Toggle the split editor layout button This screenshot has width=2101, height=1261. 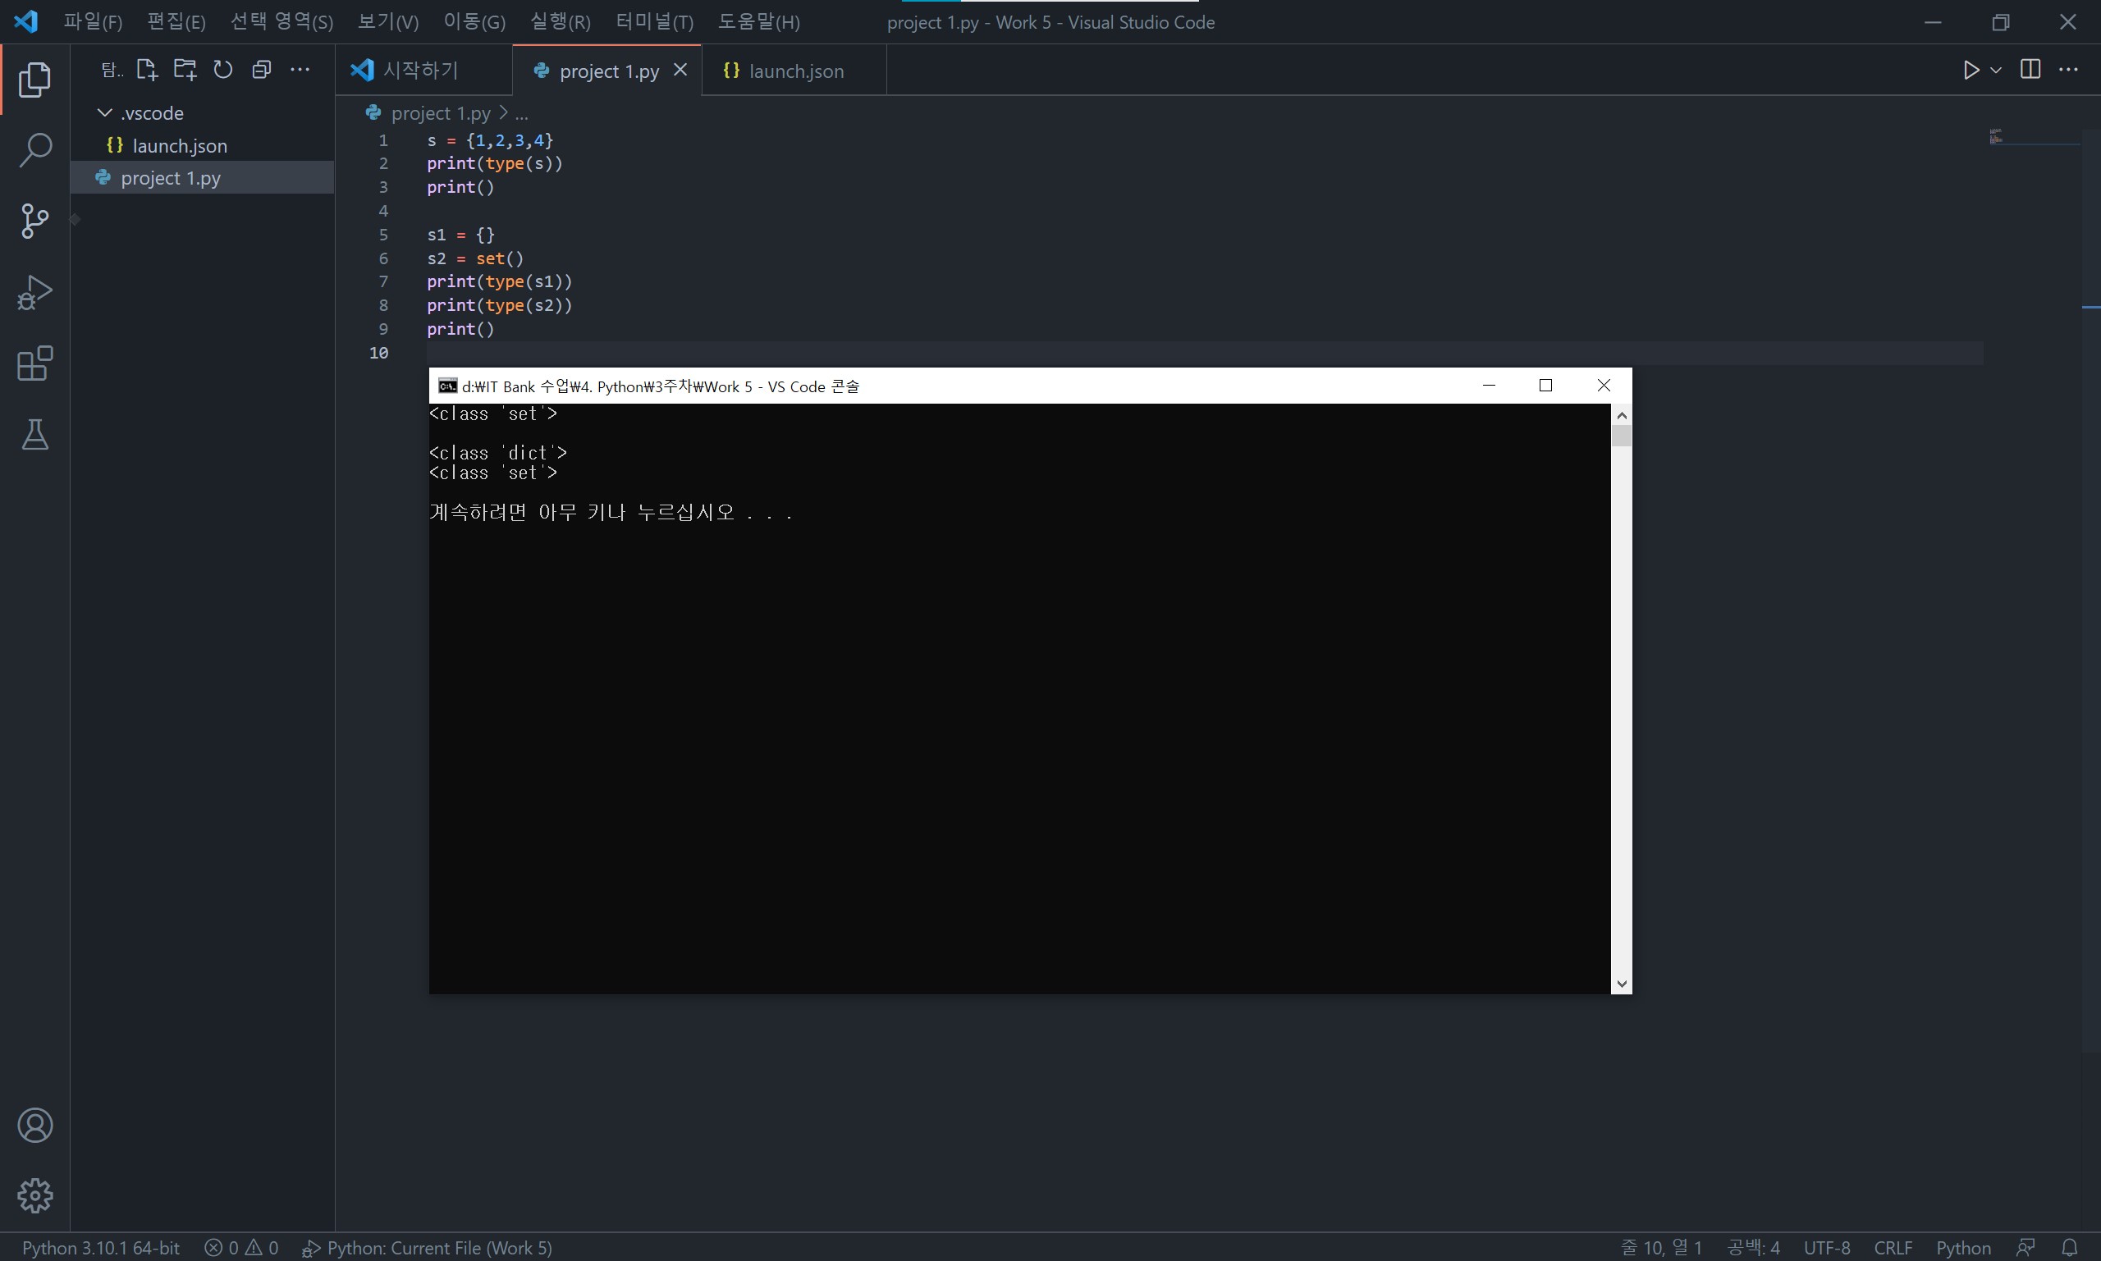[2030, 70]
